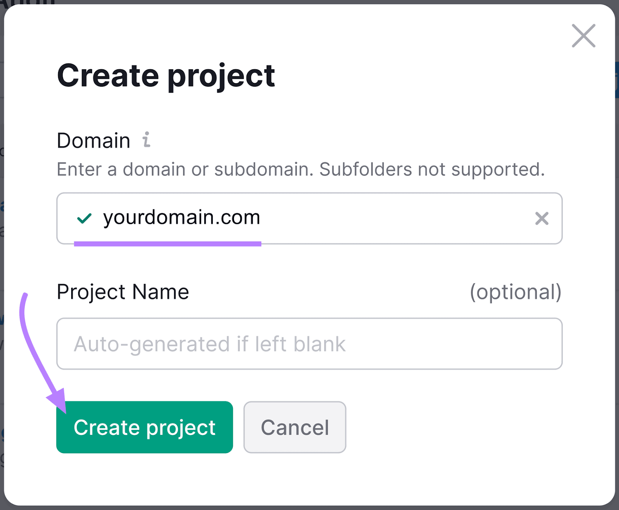Cancel project creation
The image size is (619, 510).
294,427
